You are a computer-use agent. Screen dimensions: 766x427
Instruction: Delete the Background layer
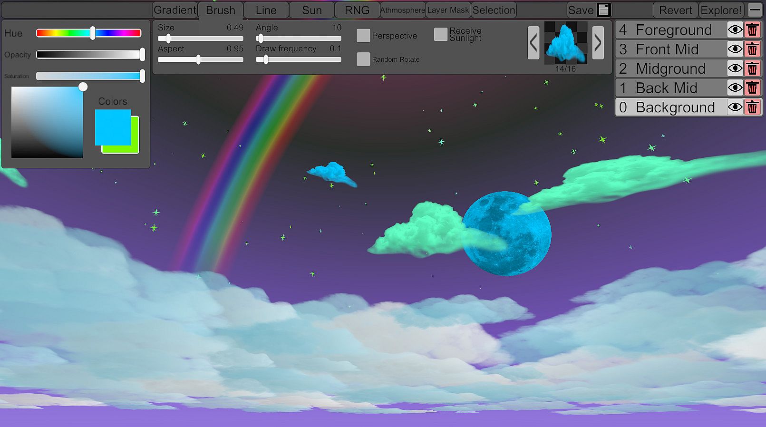[x=752, y=107]
